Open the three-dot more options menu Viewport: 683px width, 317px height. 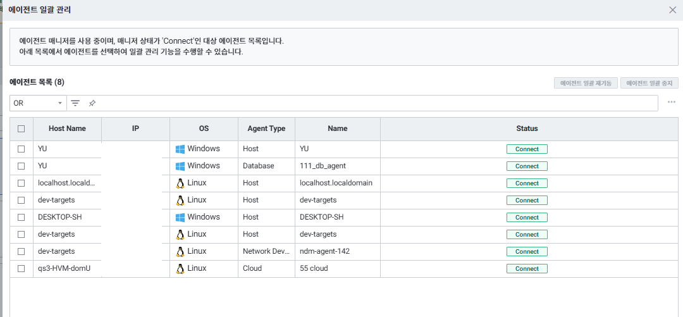coord(672,103)
